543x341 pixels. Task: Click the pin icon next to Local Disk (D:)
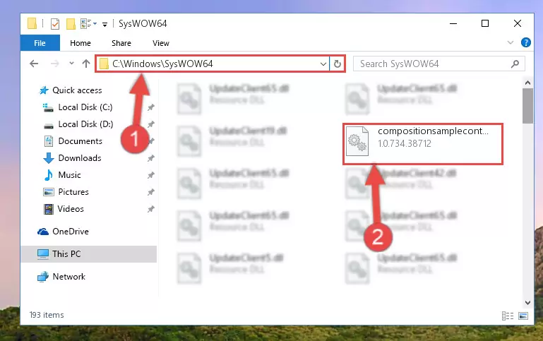click(150, 124)
